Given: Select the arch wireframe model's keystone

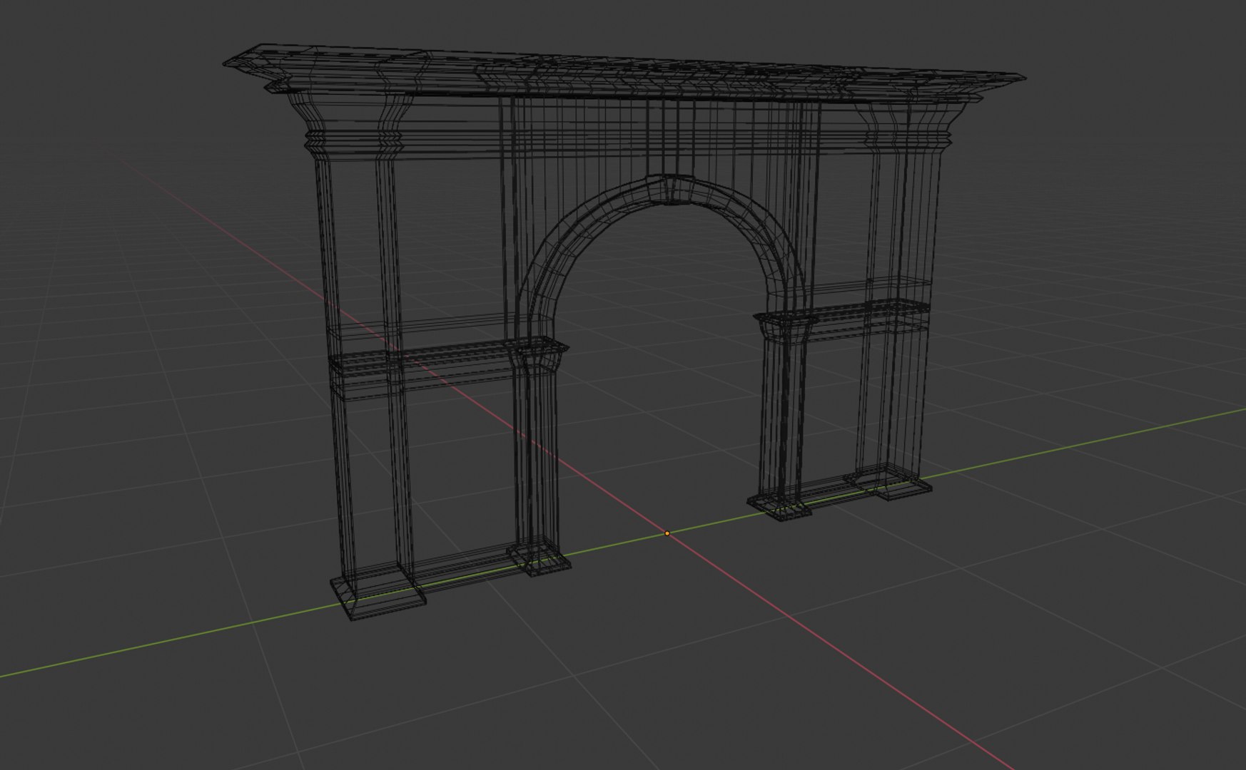Looking at the screenshot, I should tap(670, 190).
